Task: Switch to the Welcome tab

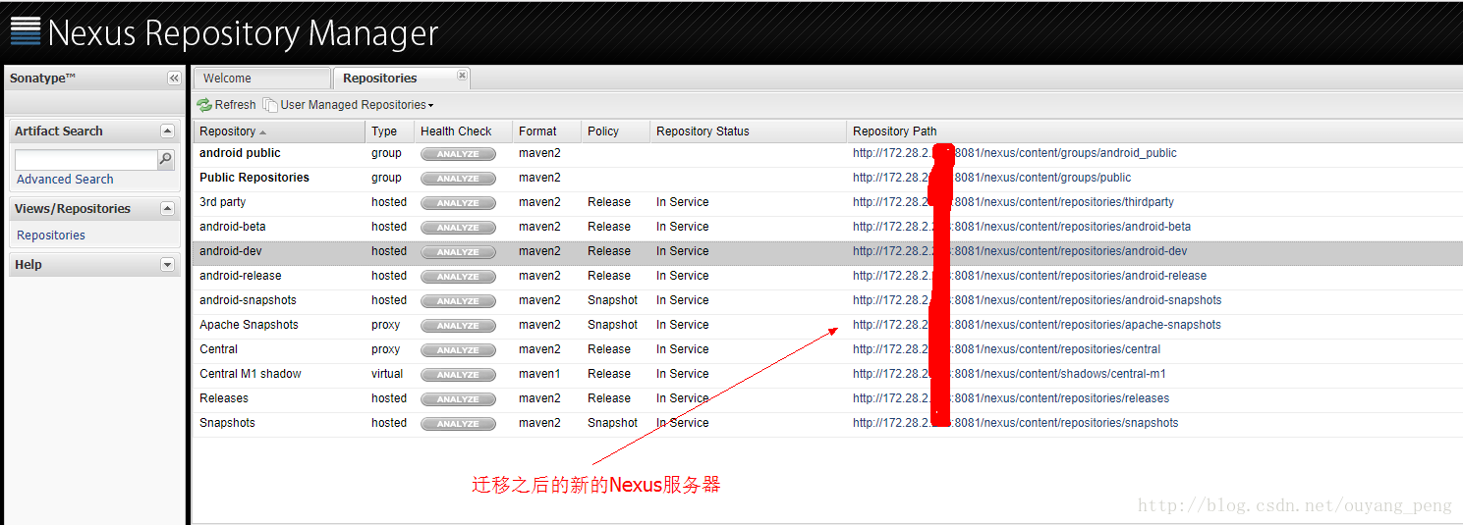Action: tap(261, 79)
